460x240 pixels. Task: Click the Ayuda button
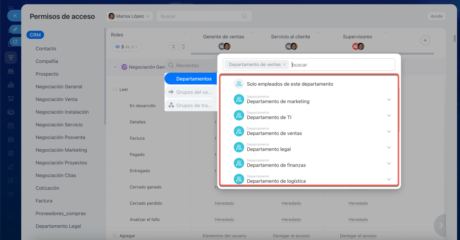pyautogui.click(x=436, y=16)
